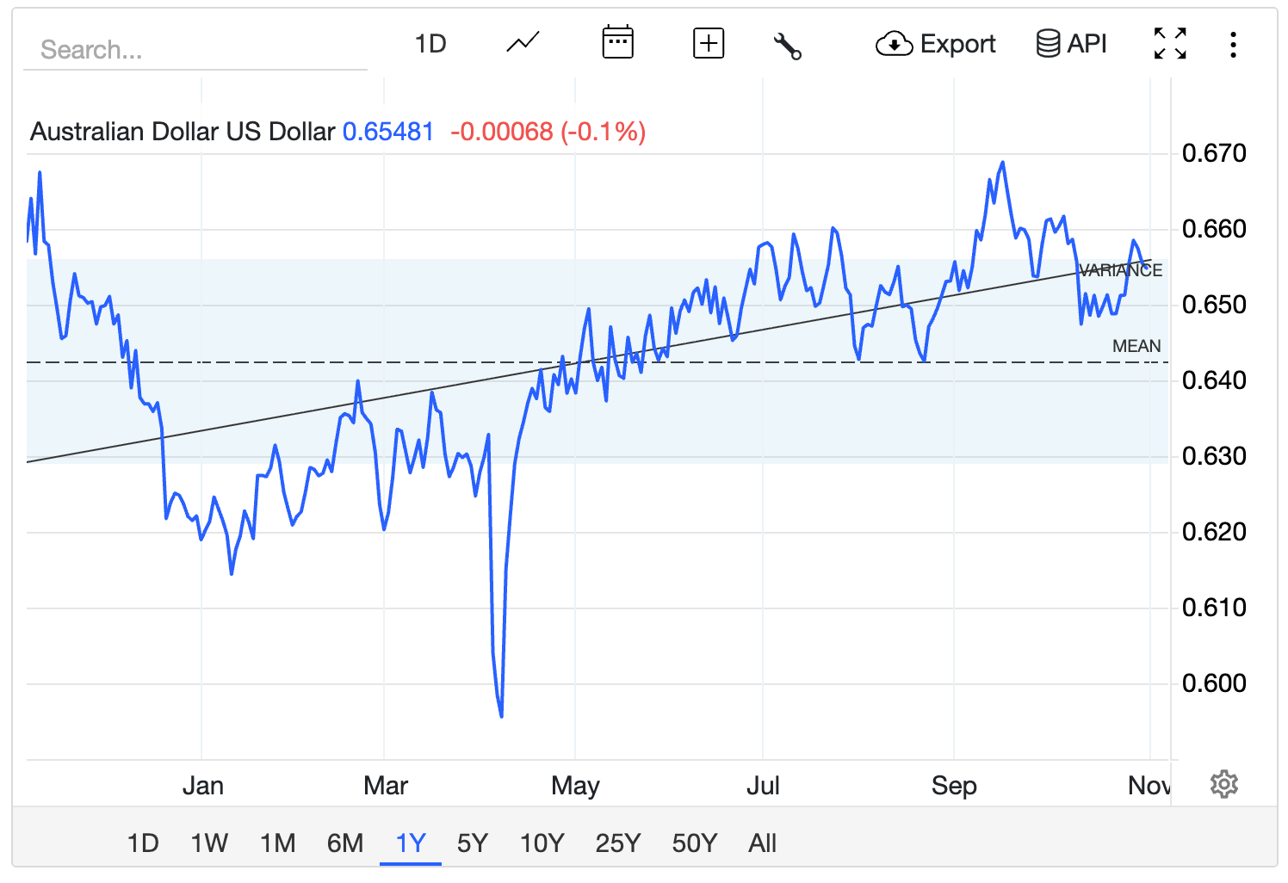Open the wrench tools icon
The height and width of the screenshot is (883, 1288).
pos(787,45)
